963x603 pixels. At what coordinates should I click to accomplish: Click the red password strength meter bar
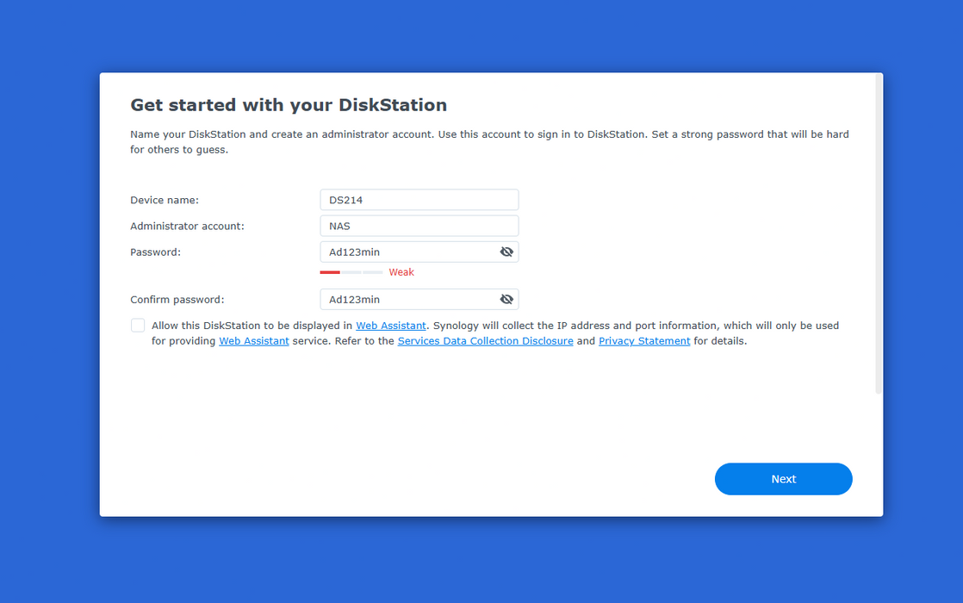click(x=330, y=272)
